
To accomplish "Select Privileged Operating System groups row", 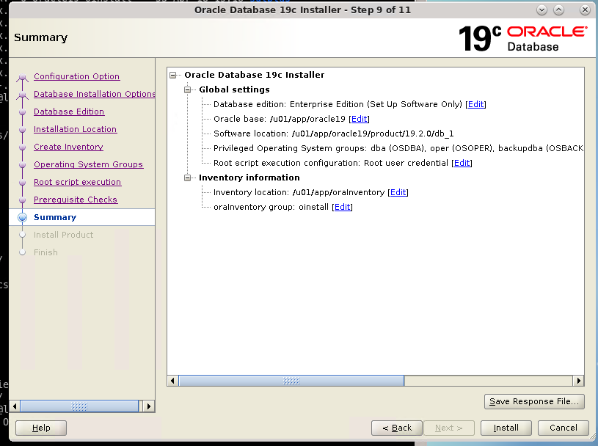I will [398, 148].
